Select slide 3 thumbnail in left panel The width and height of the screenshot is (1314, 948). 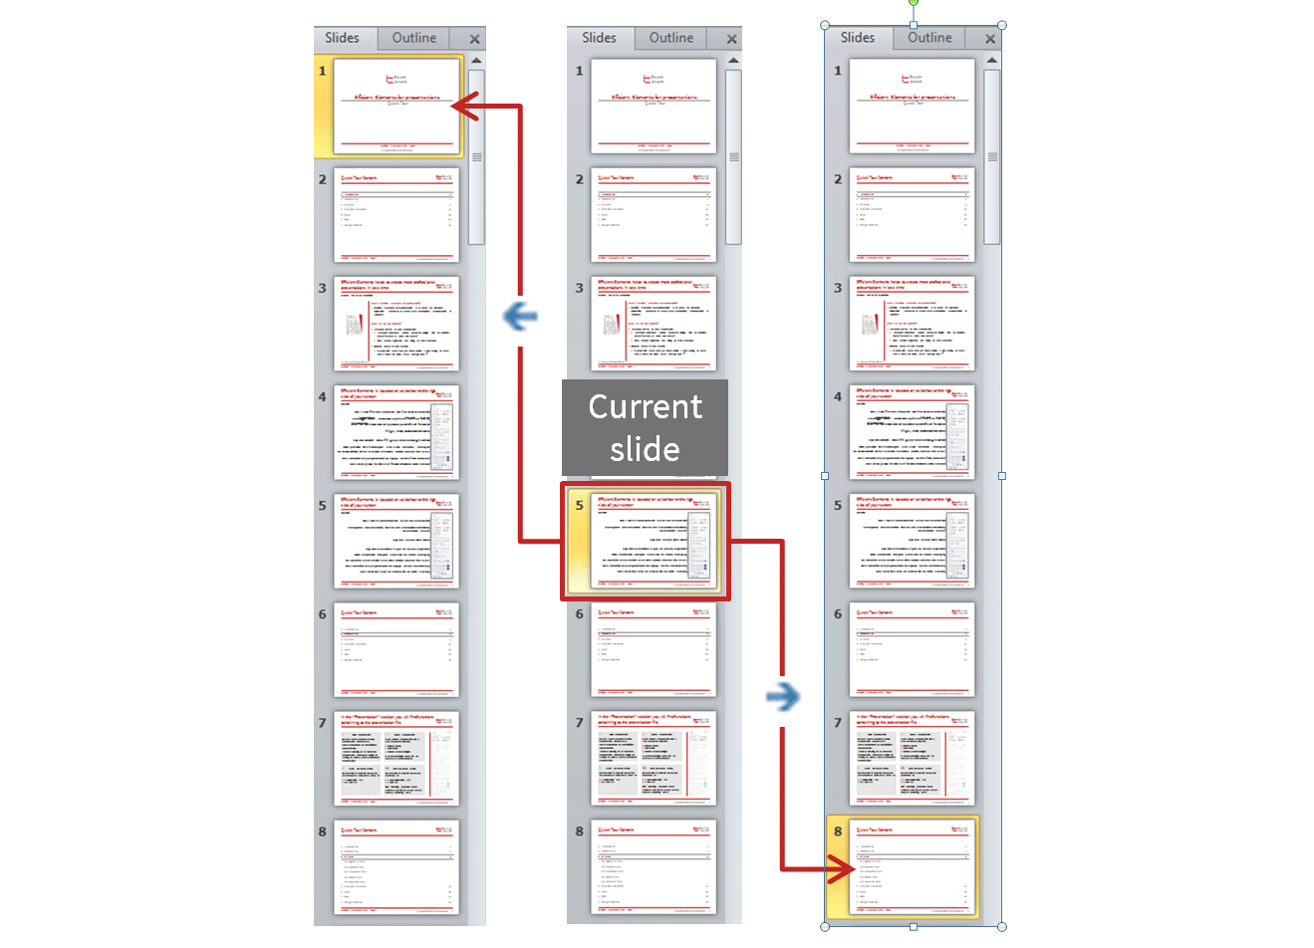[x=396, y=323]
